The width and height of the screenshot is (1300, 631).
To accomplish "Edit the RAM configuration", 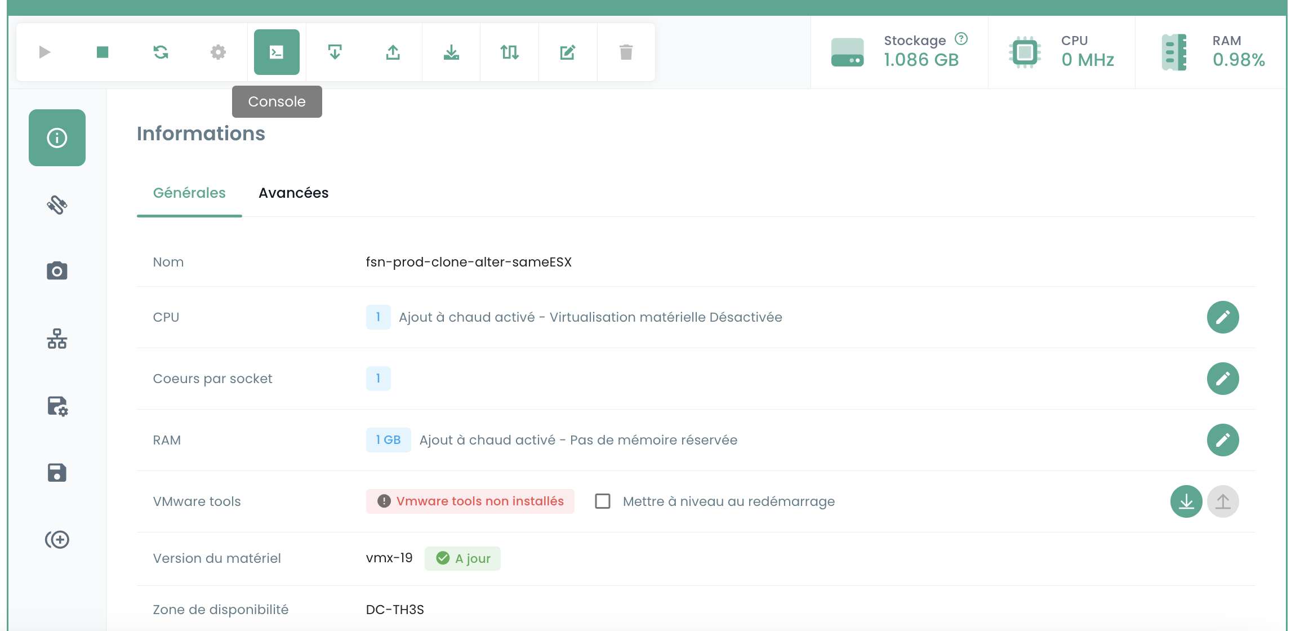I will tap(1222, 440).
